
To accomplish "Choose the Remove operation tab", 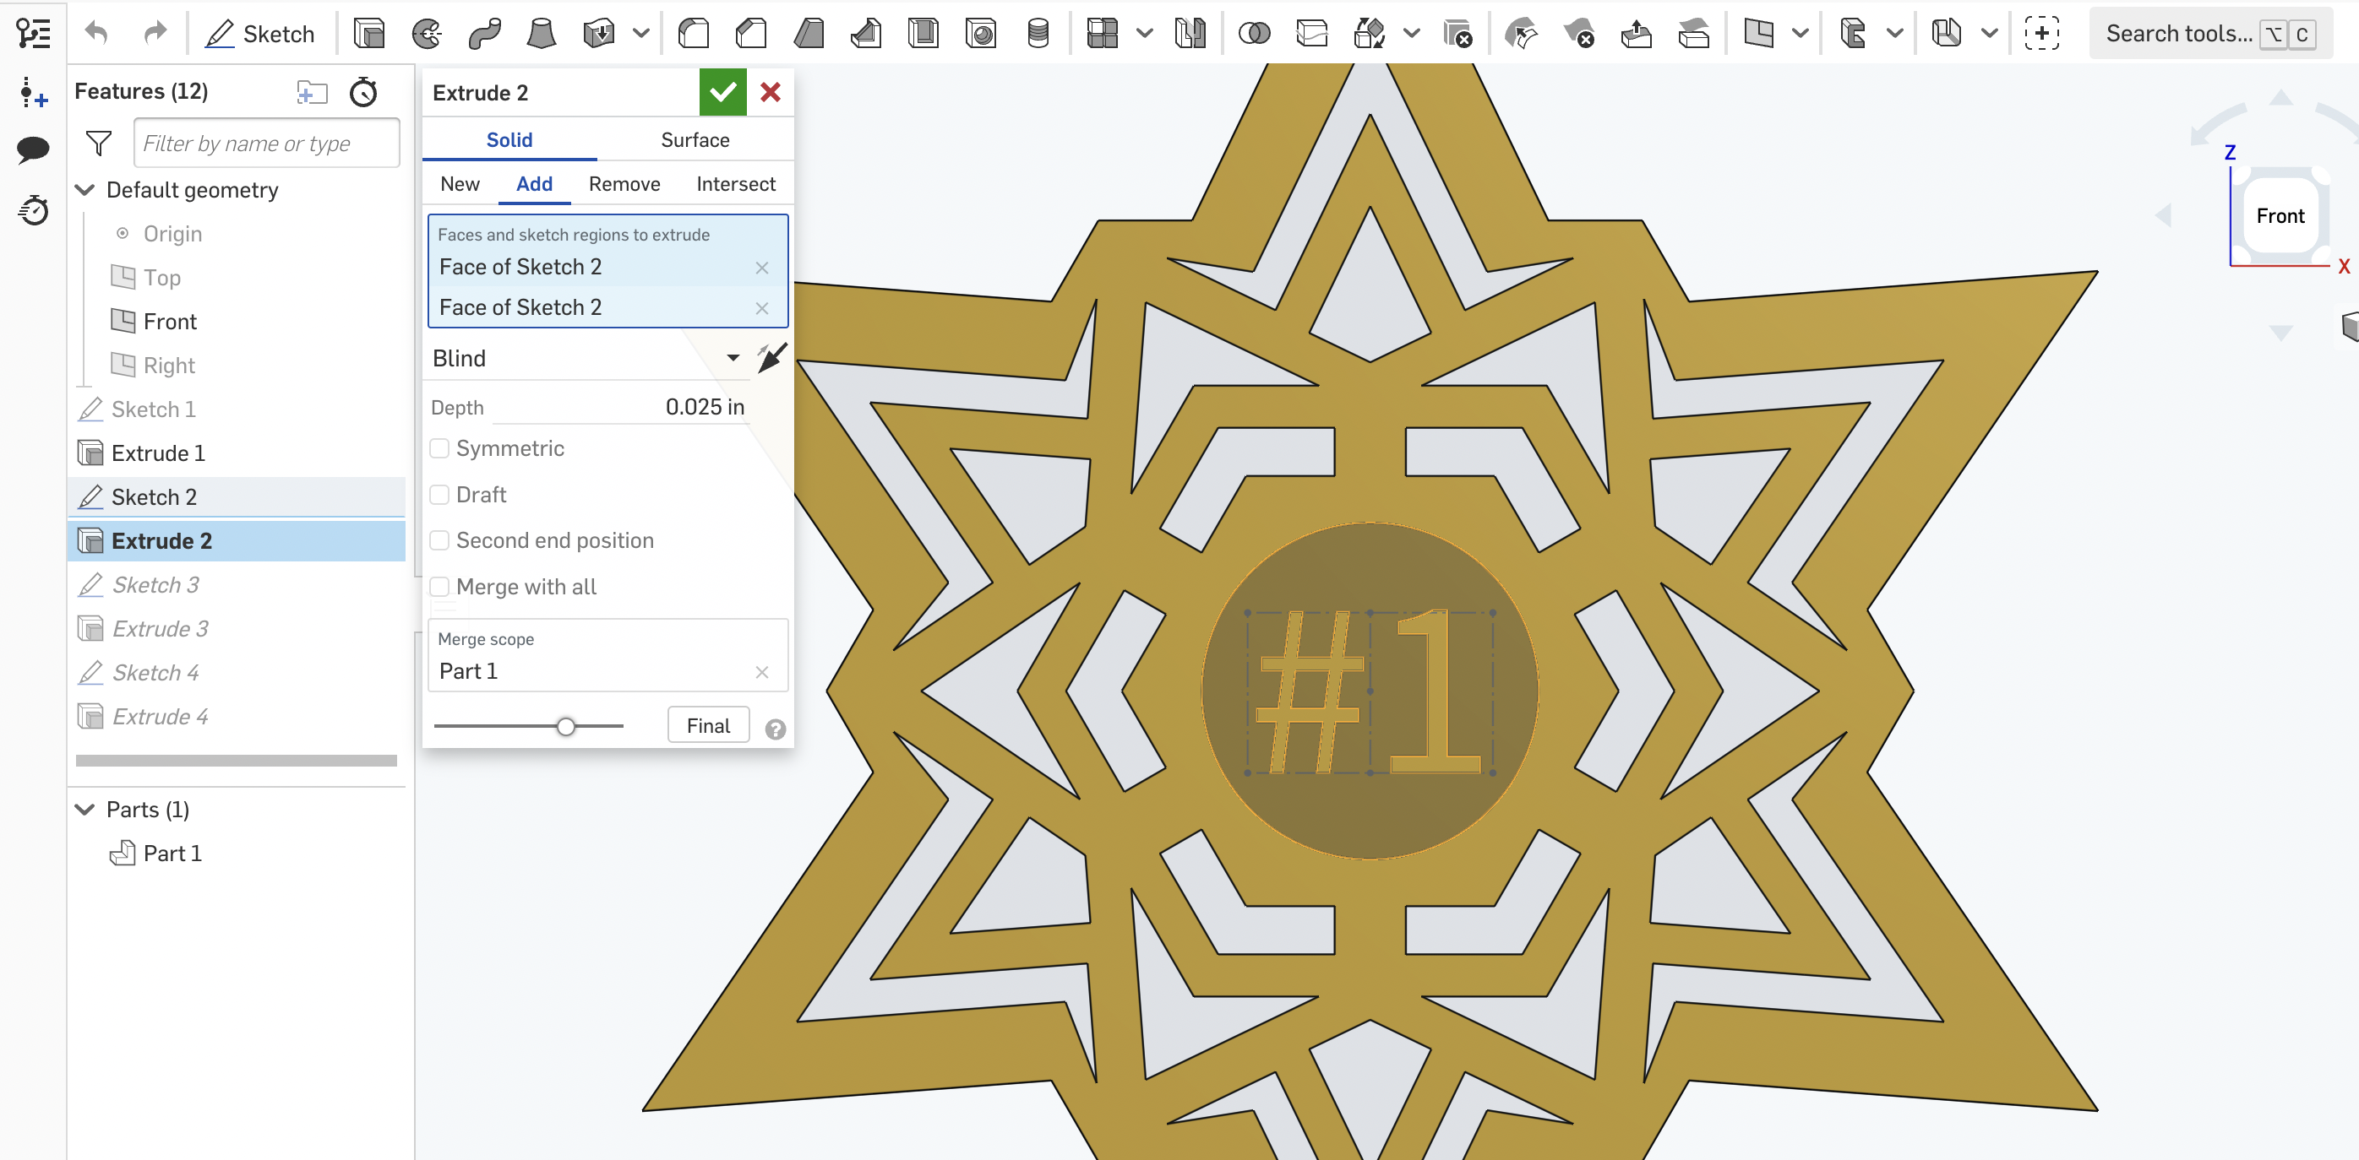I will point(624,184).
